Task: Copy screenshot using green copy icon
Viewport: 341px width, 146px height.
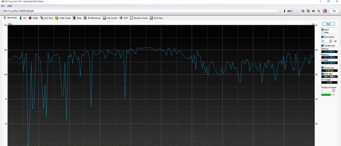Action: 308,11
